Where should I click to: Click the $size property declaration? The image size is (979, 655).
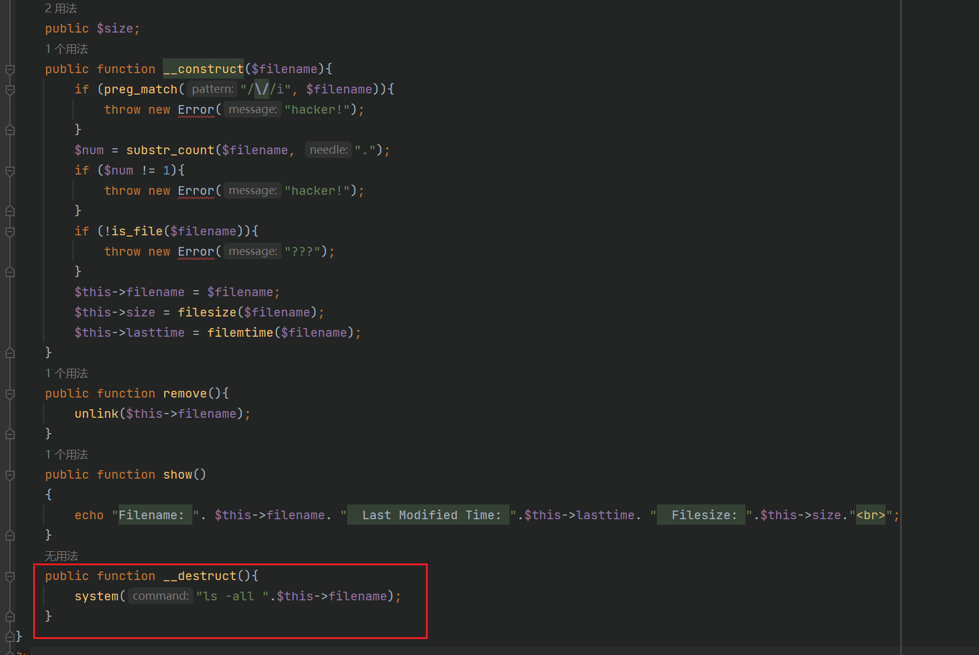pyautogui.click(x=115, y=29)
